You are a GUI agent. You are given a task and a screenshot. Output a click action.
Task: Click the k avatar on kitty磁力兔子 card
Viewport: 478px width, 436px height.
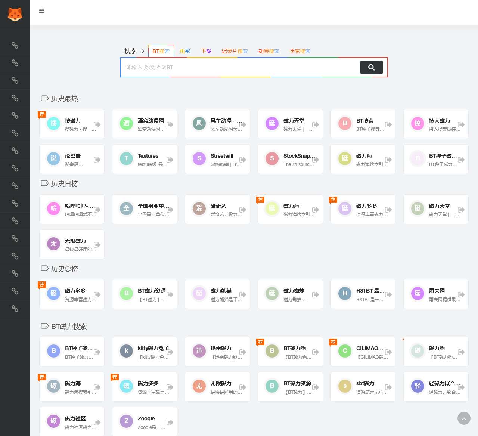point(126,351)
